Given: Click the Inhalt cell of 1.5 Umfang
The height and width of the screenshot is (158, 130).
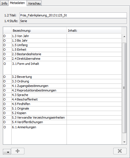Looking at the screenshot, I should (94, 45).
